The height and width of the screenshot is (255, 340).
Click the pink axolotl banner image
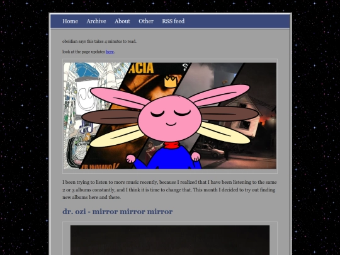[x=170, y=116]
